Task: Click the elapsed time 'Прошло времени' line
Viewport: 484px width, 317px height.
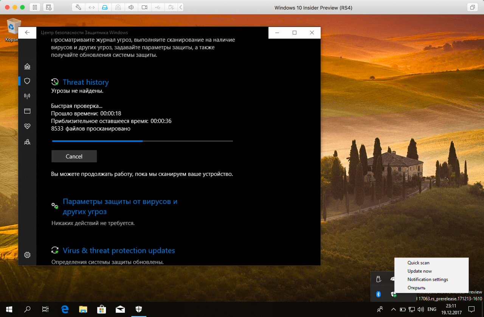Action: pyautogui.click(x=86, y=113)
